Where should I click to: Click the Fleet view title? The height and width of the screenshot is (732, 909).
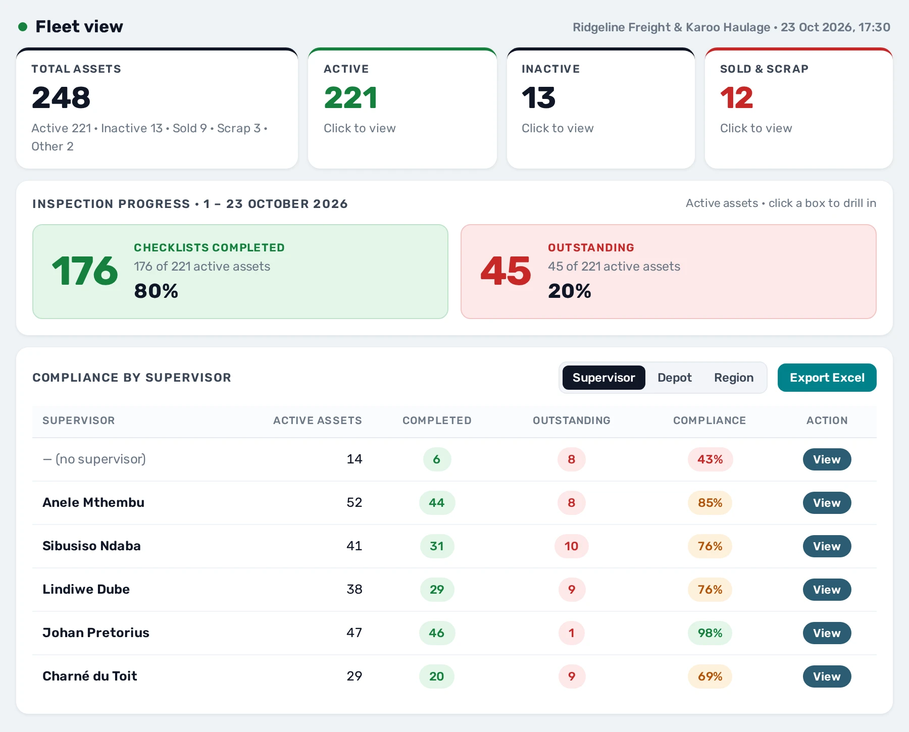(79, 27)
